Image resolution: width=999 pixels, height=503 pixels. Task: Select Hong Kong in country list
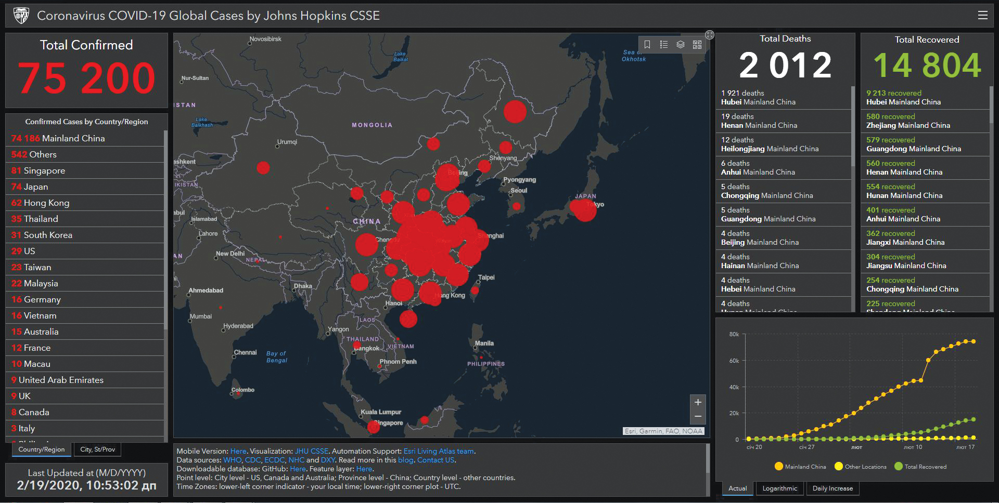coord(85,203)
